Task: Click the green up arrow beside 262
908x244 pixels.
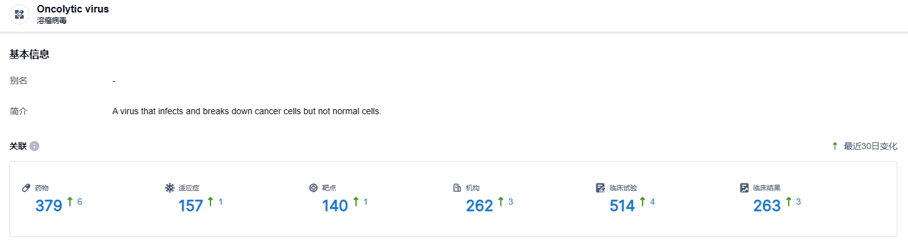Action: [x=501, y=202]
